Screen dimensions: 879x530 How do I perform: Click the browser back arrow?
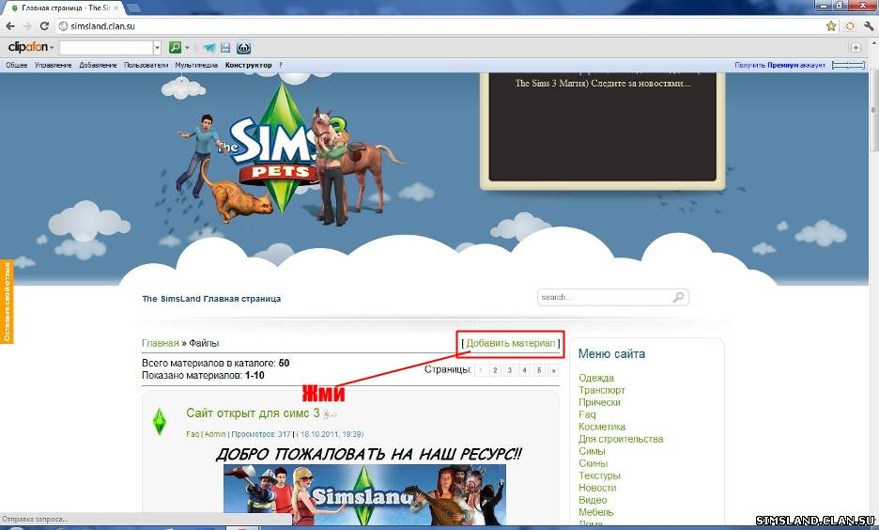click(x=10, y=26)
